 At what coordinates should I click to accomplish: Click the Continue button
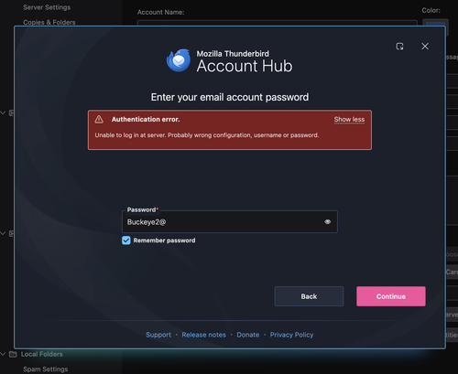point(391,296)
